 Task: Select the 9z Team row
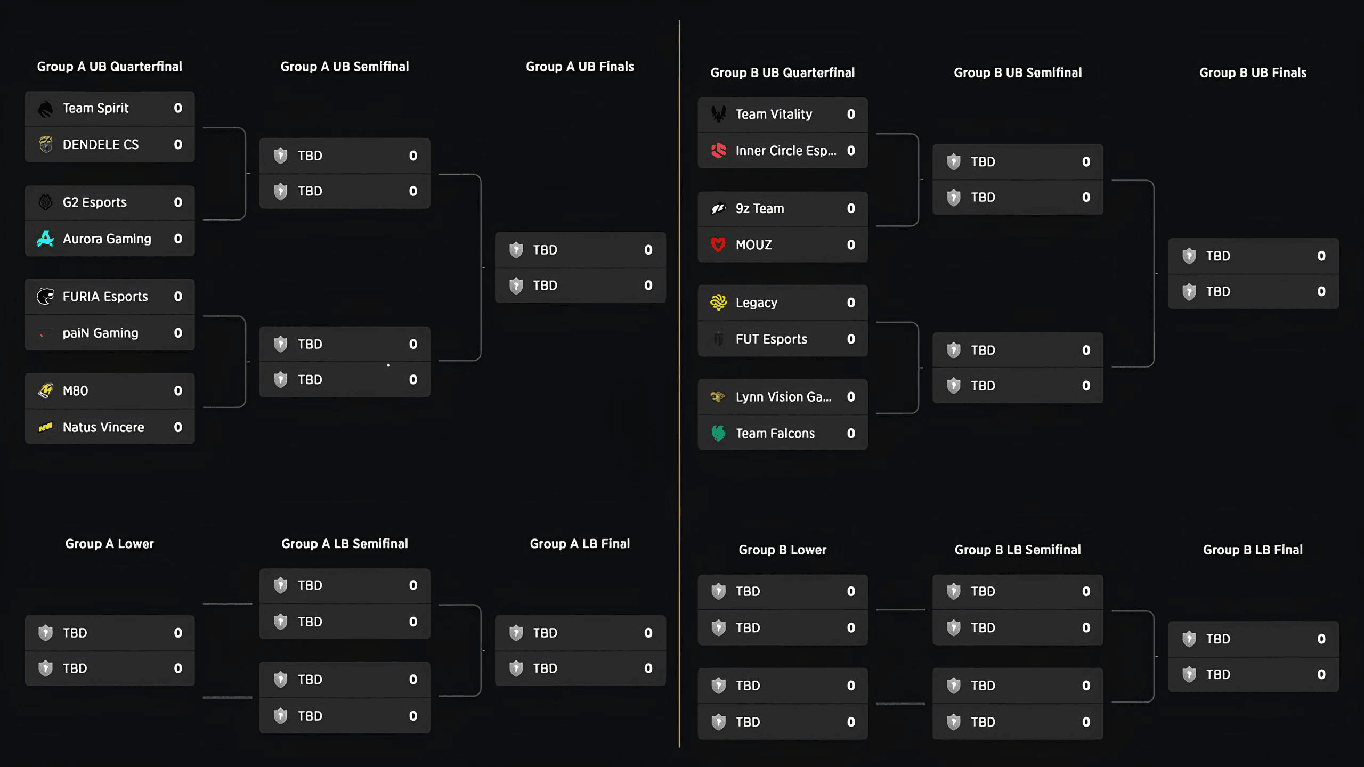[783, 209]
